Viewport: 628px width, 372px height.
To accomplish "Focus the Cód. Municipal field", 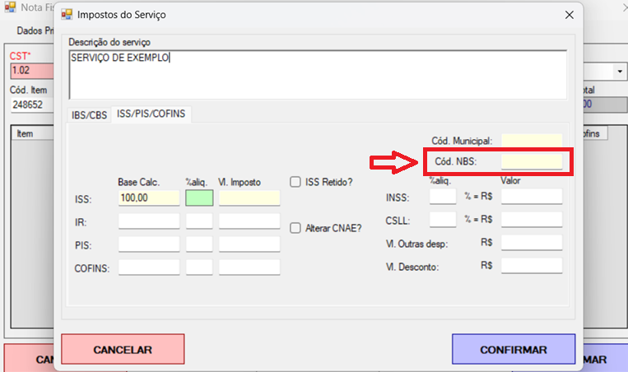I will 532,142.
